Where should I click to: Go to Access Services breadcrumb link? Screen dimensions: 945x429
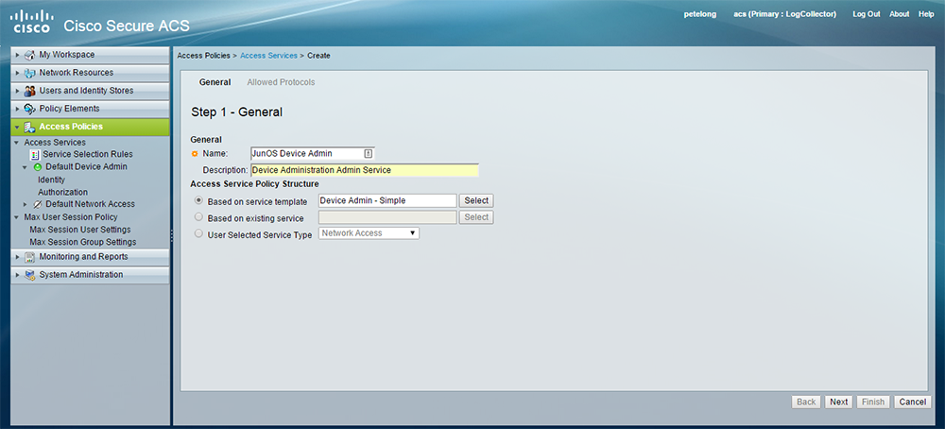[x=268, y=56]
